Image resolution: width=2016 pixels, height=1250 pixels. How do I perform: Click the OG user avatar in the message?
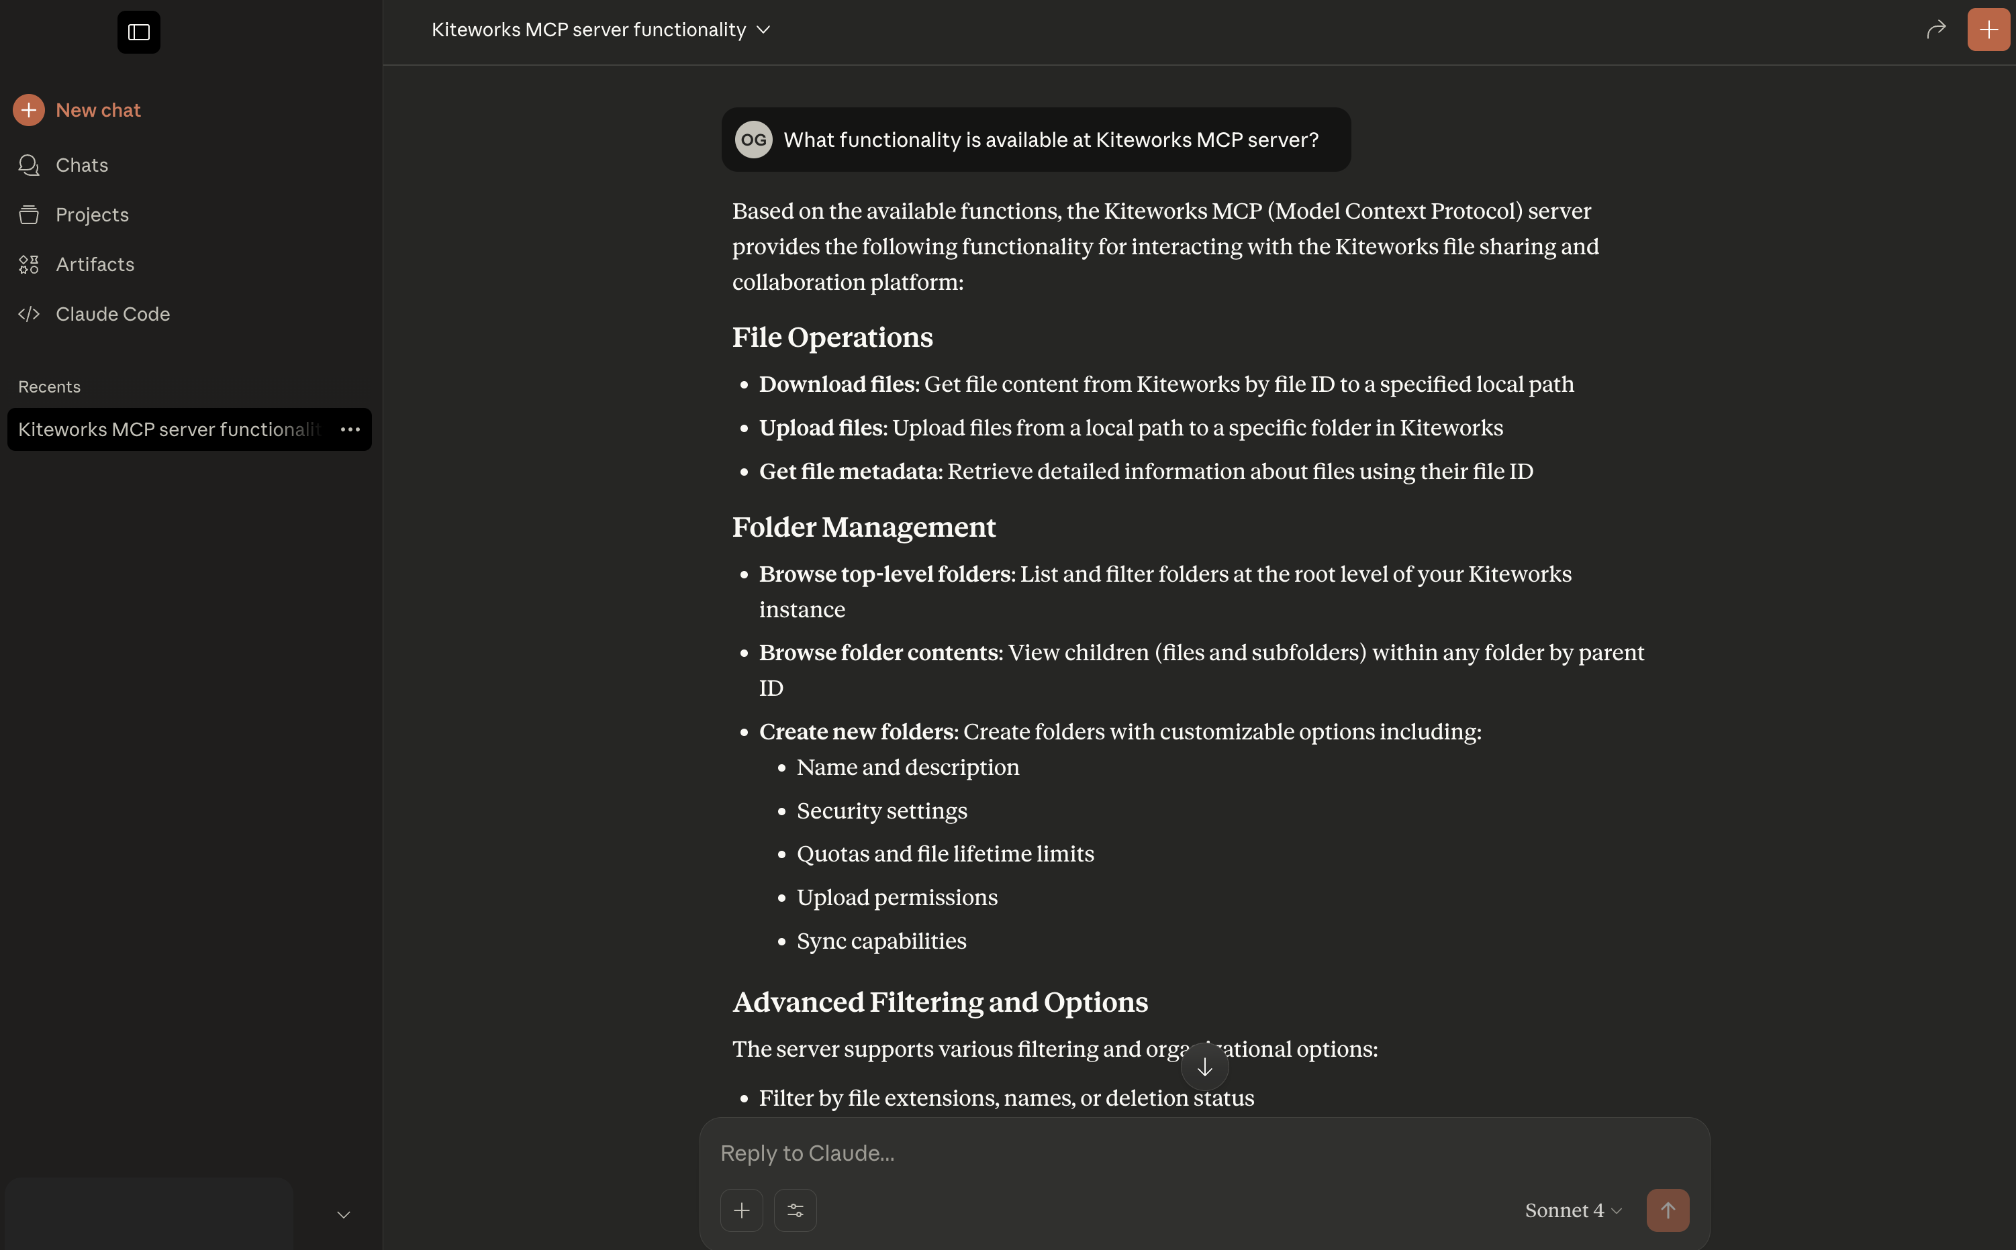click(x=753, y=140)
